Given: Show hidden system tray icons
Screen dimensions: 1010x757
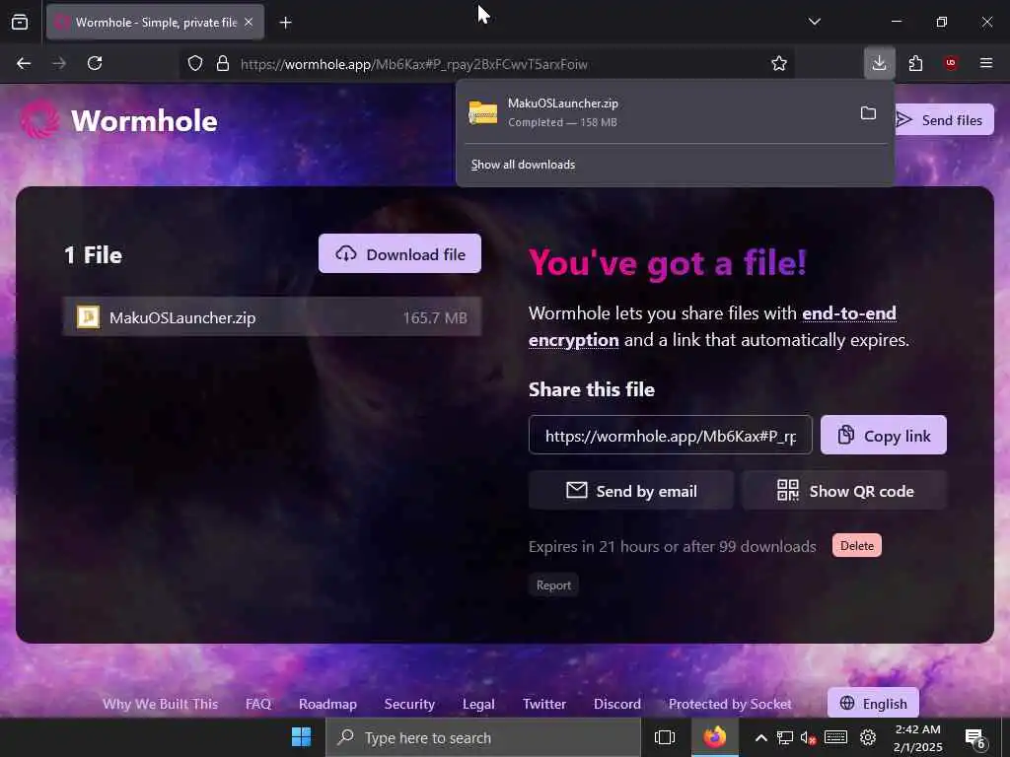Looking at the screenshot, I should click(x=760, y=737).
